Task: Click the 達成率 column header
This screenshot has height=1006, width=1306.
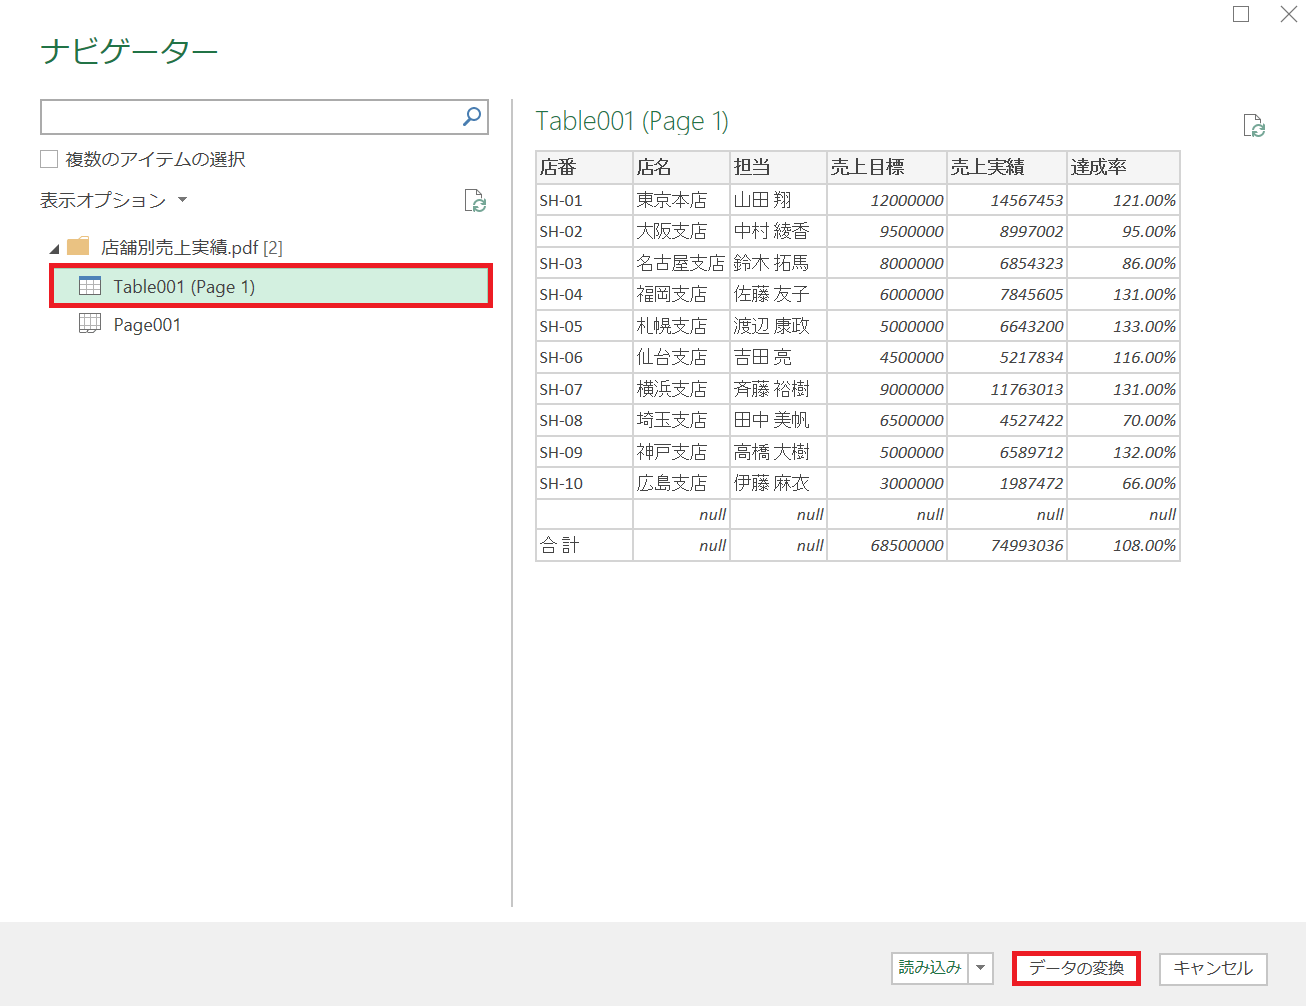Action: pyautogui.click(x=1123, y=167)
